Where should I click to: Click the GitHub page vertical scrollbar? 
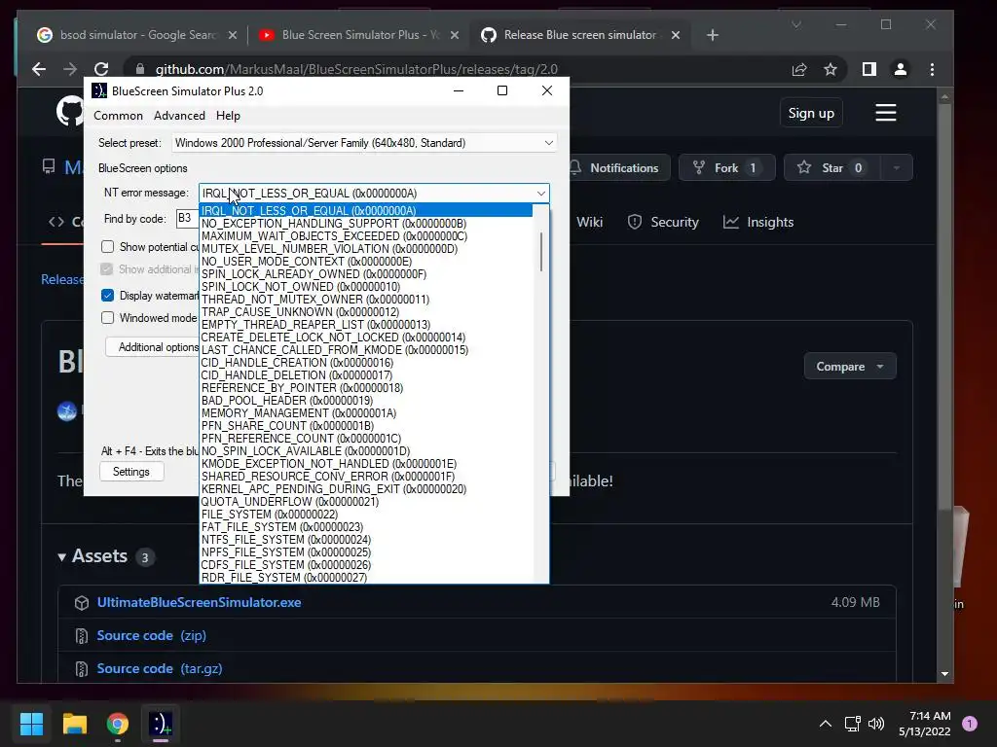[x=944, y=304]
